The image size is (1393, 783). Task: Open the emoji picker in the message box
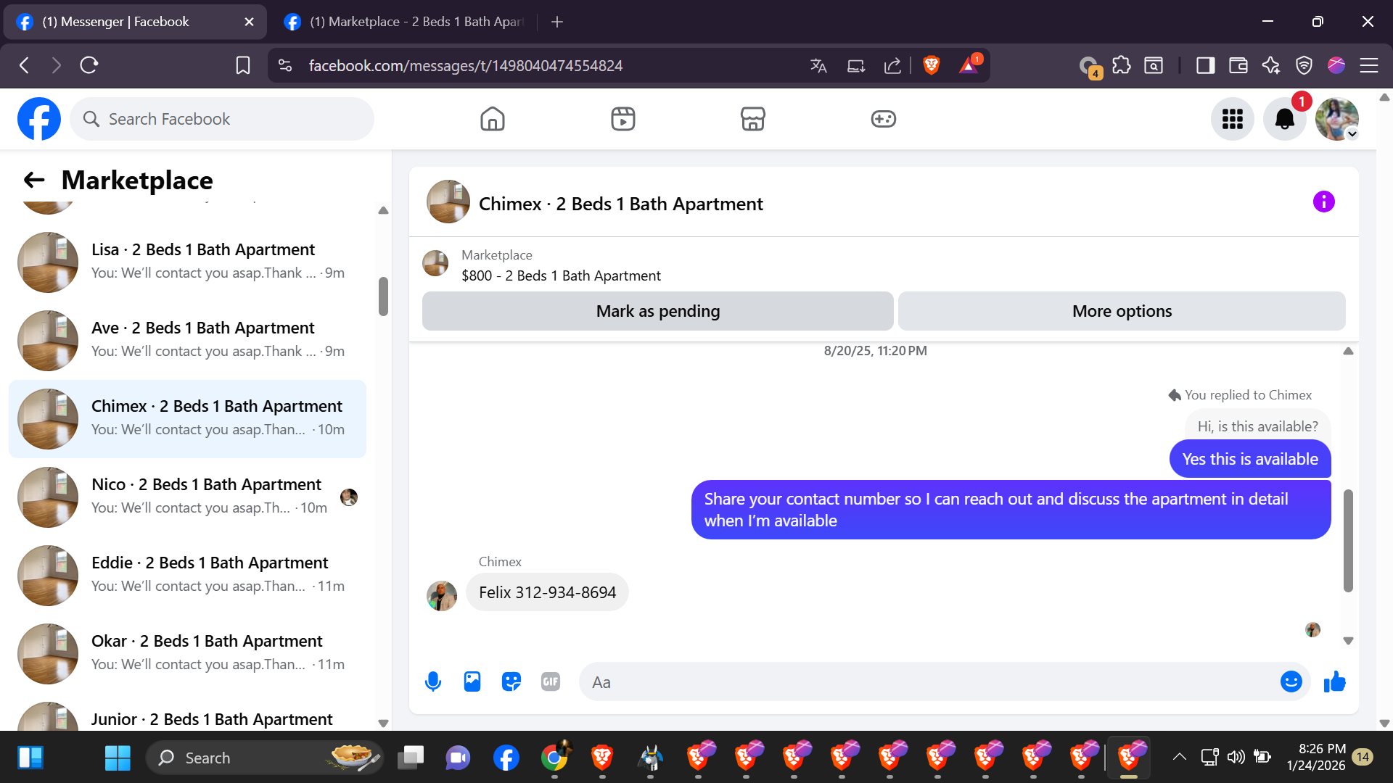click(x=1291, y=681)
